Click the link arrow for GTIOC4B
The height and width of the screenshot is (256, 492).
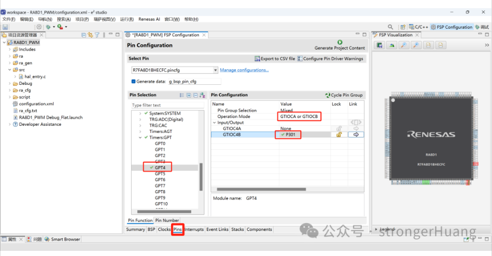[x=356, y=134]
